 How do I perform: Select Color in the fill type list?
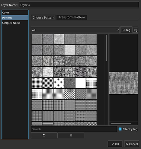tap(15, 13)
